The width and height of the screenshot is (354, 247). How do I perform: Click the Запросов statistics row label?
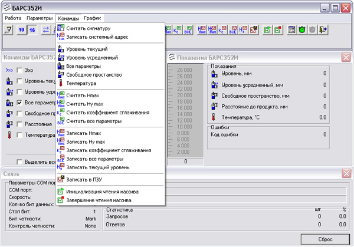(117, 216)
